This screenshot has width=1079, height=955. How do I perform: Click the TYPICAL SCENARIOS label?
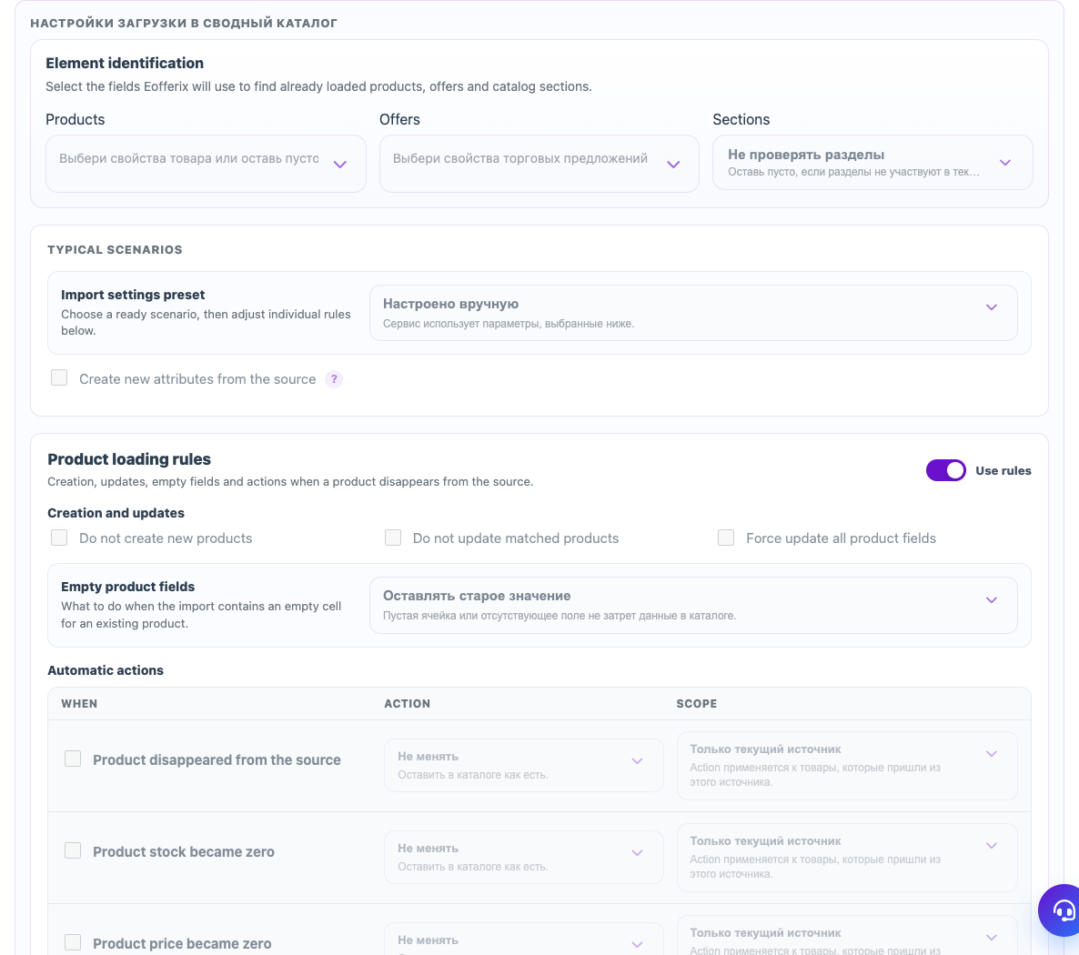115,250
